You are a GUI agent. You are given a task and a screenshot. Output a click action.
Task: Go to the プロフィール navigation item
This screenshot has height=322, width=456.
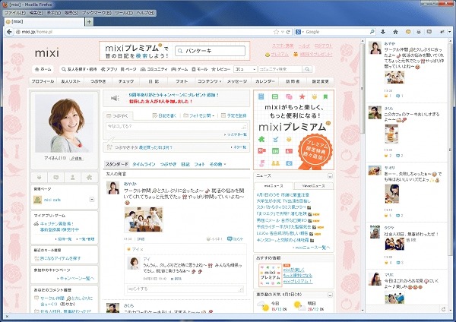(43, 81)
